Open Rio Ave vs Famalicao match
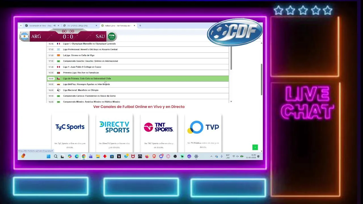 point(138,73)
